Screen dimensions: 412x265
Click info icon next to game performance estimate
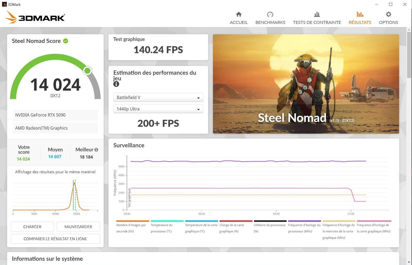pyautogui.click(x=116, y=84)
